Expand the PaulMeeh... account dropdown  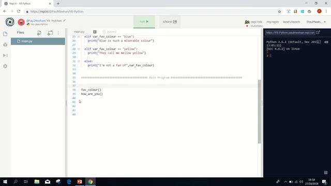316,22
